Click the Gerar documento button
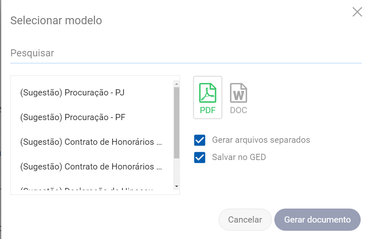Screen dimensions: 371x239 pyautogui.click(x=317, y=220)
